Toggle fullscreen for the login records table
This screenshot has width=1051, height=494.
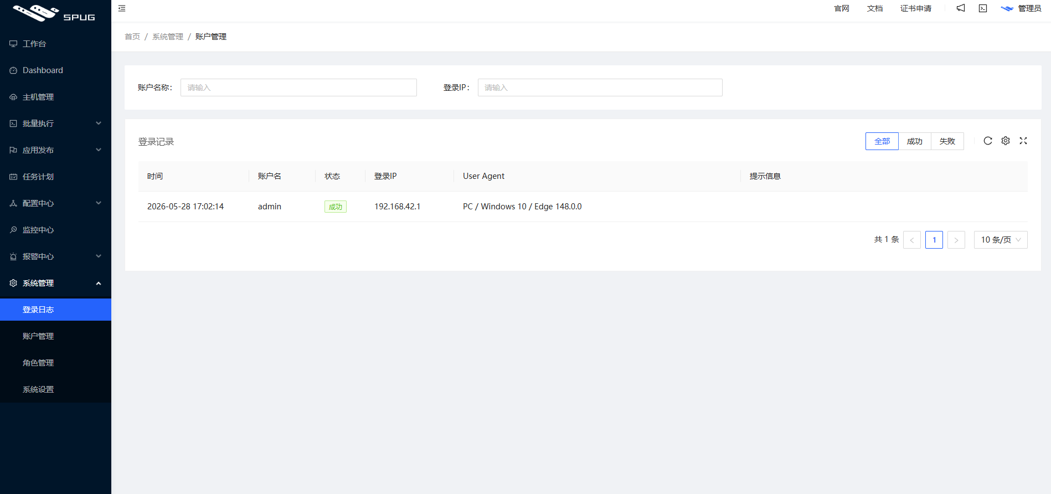pyautogui.click(x=1023, y=141)
